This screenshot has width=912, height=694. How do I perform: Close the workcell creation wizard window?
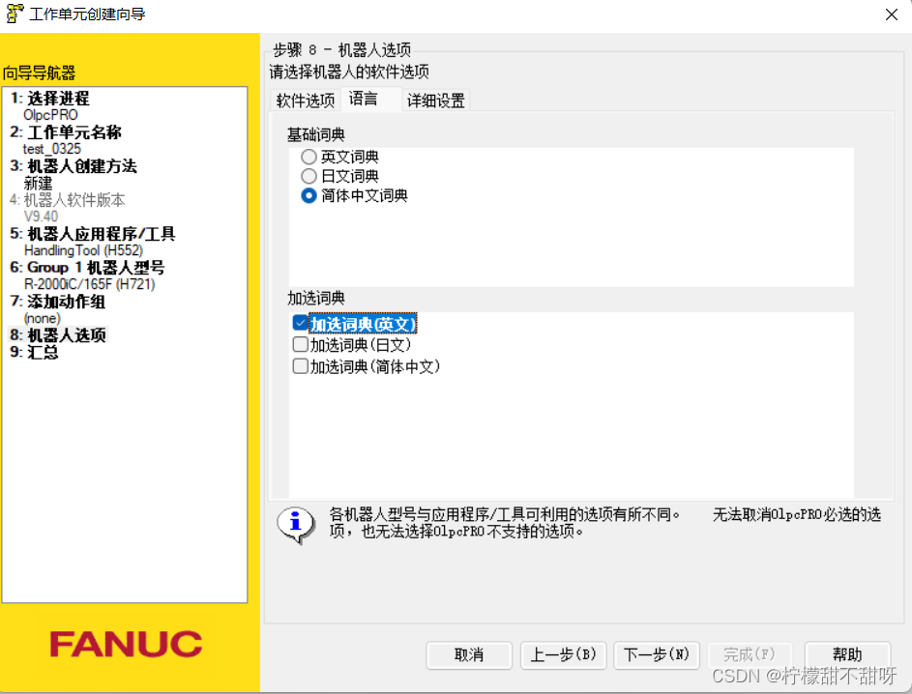tap(891, 14)
